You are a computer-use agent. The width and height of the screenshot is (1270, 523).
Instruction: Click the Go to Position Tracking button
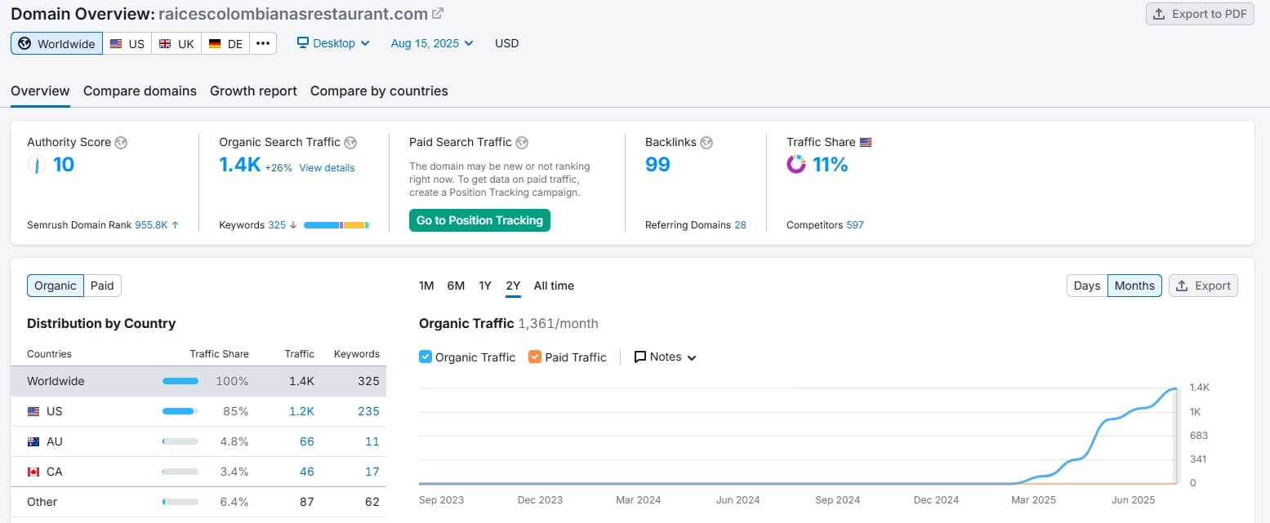pyautogui.click(x=479, y=220)
